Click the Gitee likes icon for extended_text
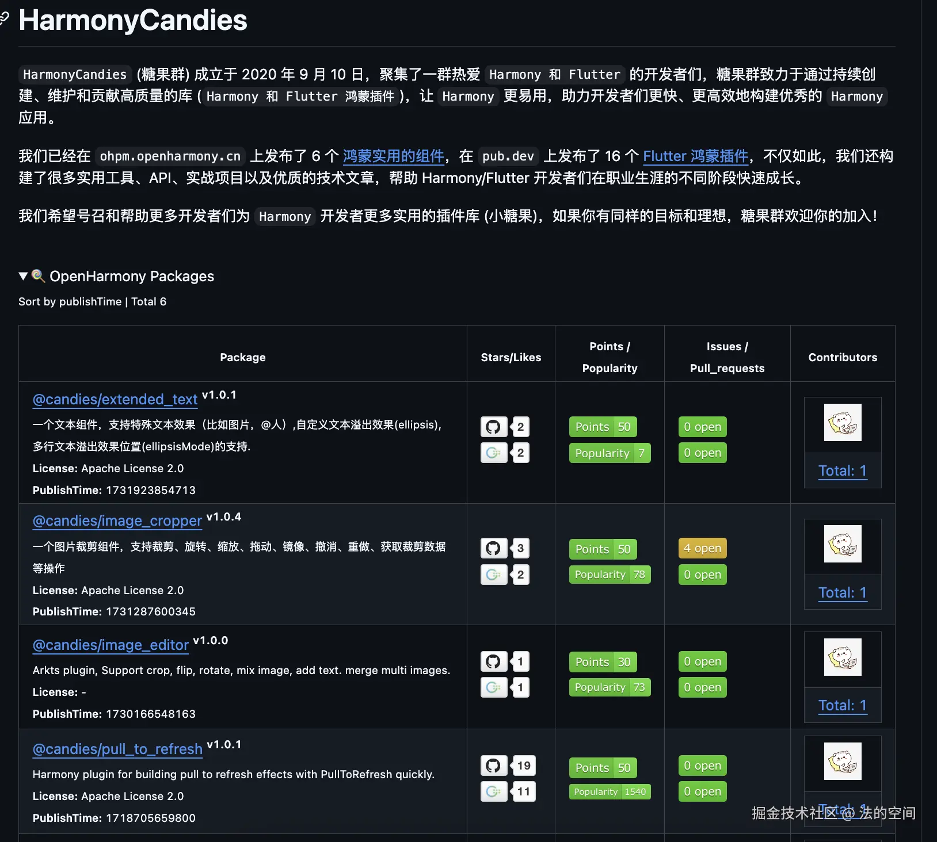The height and width of the screenshot is (842, 937). click(x=493, y=453)
